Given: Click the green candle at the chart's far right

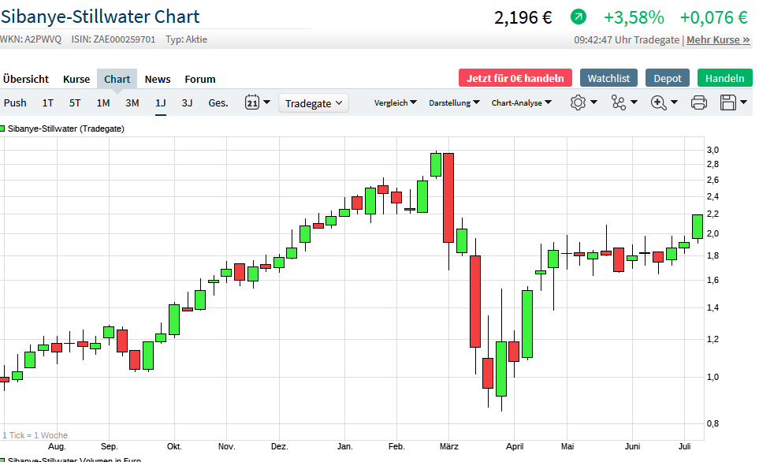Looking at the screenshot, I should pyautogui.click(x=698, y=226).
